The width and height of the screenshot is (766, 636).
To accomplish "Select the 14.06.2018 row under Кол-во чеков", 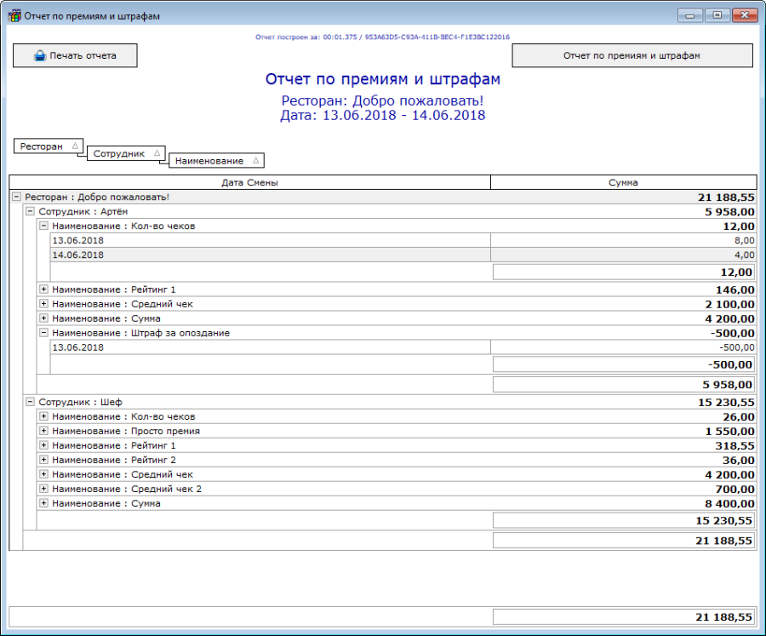I will point(271,255).
